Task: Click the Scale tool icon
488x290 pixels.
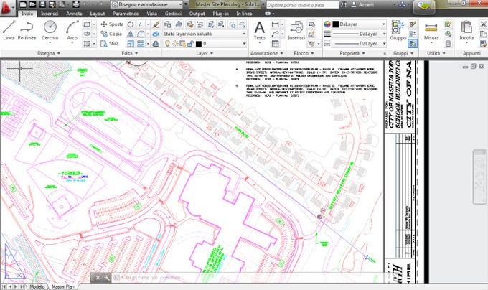Action: [x=131, y=44]
